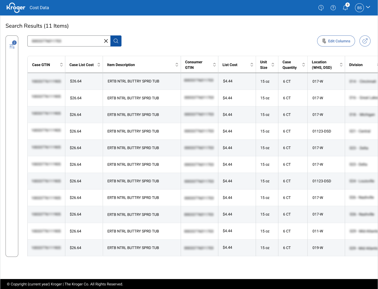Select first row's ERTB NTRL BUTTRY SPRD TUB
This screenshot has width=378, height=289.
[133, 81]
